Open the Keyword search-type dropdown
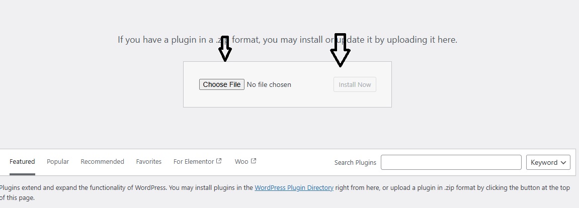579x208 pixels. 548,162
